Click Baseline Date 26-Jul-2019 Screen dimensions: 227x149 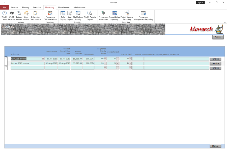point(51,59)
